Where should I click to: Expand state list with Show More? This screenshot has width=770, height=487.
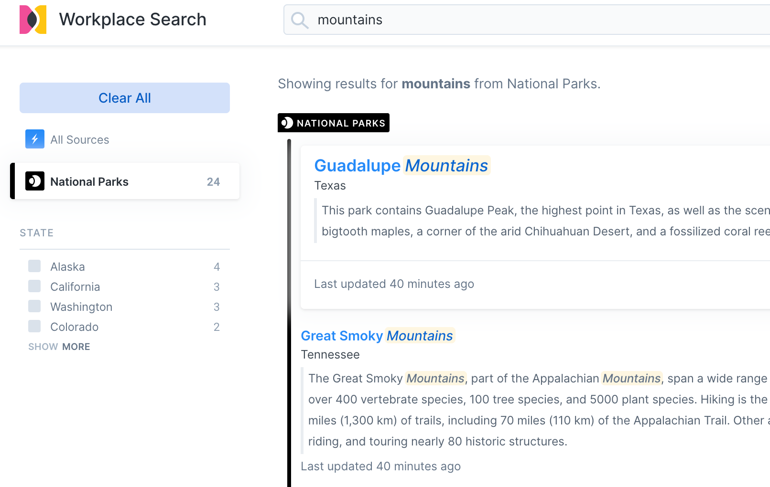coord(59,347)
